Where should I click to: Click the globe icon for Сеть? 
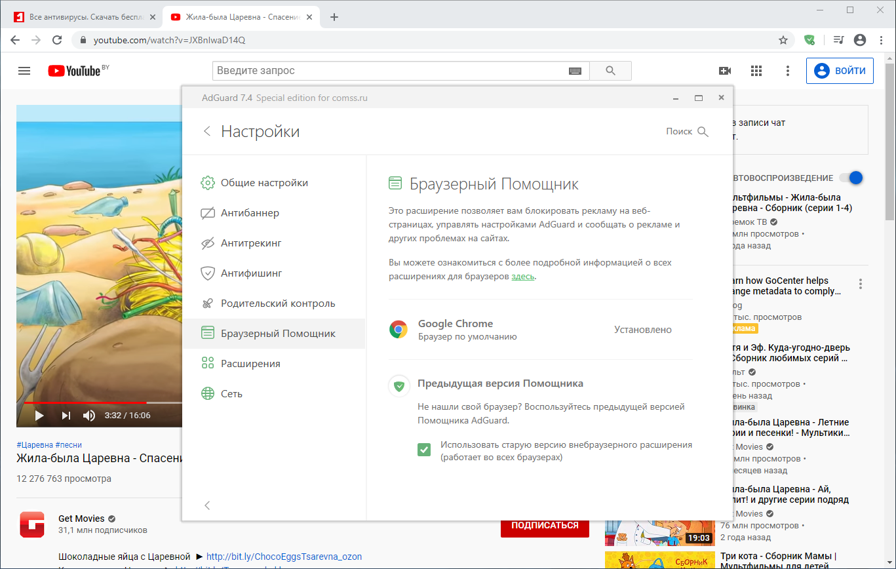point(208,394)
